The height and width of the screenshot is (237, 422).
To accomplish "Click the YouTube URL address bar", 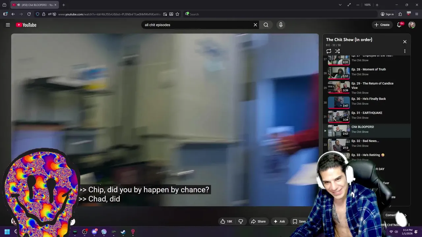I will tap(109, 14).
